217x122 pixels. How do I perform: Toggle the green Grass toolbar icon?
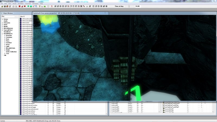pos(45,6)
